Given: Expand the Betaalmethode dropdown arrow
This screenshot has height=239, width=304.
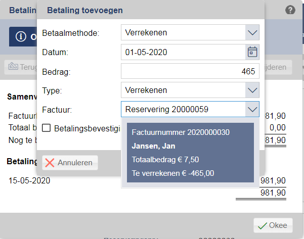Looking at the screenshot, I should pos(252,33).
